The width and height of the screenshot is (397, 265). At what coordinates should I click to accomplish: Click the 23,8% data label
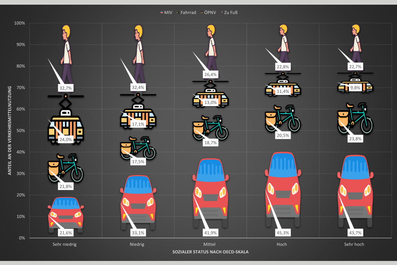pyautogui.click(x=355, y=139)
